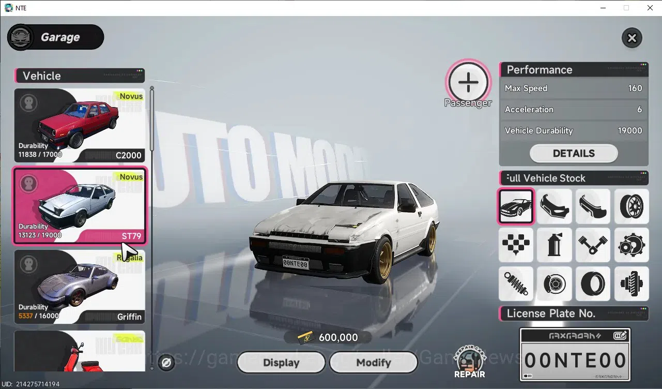Image resolution: width=662 pixels, height=389 pixels.
Task: Click the Performance panel heading
Action: click(x=540, y=70)
